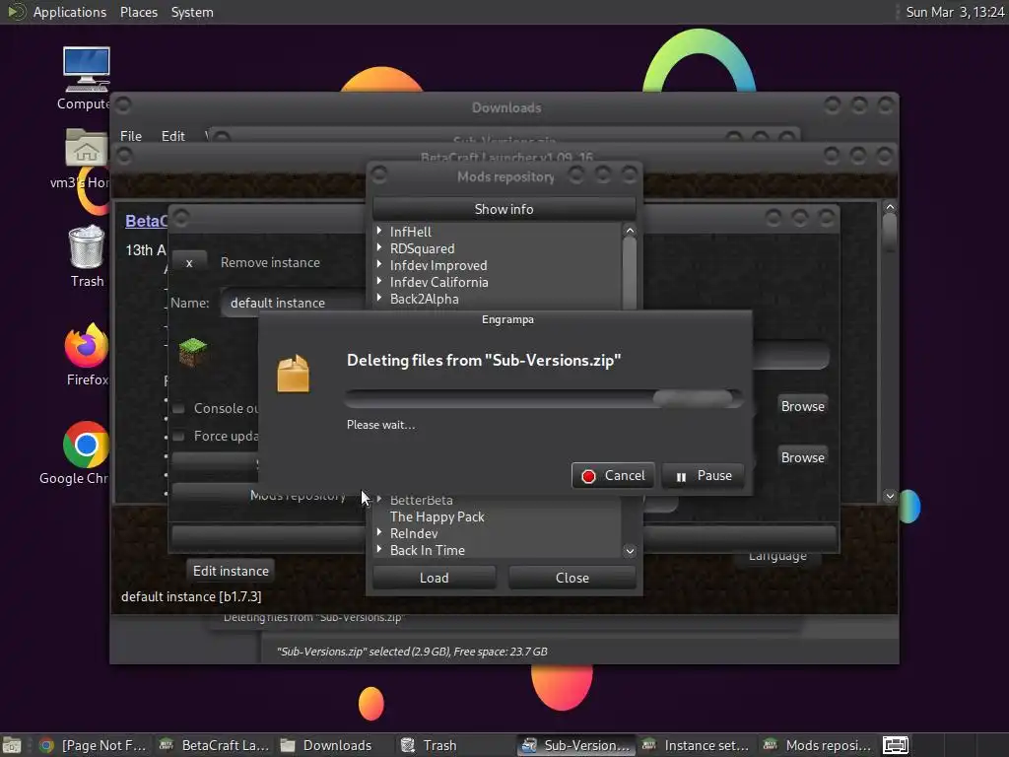Viewport: 1009px width, 757px height.
Task: Click the lower Browse button
Action: pyautogui.click(x=802, y=457)
